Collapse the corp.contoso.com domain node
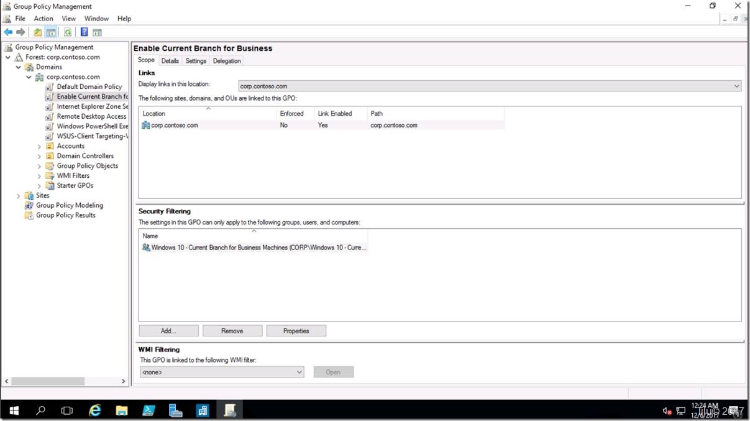750x421 pixels. point(29,77)
